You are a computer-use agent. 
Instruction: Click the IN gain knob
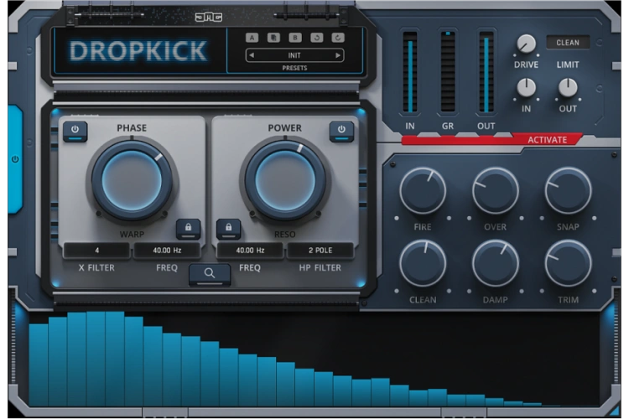click(x=526, y=88)
